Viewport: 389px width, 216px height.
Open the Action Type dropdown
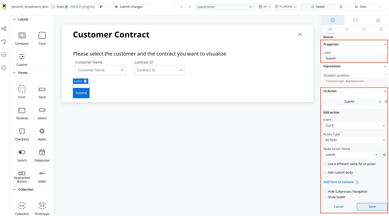355,140
